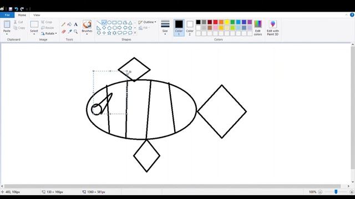Choose the Hexagon shape
This screenshot has height=199, width=355.
coord(115,28)
